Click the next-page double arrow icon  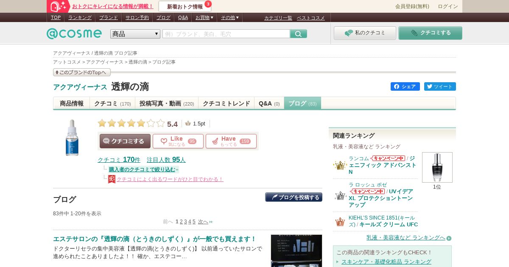211,222
